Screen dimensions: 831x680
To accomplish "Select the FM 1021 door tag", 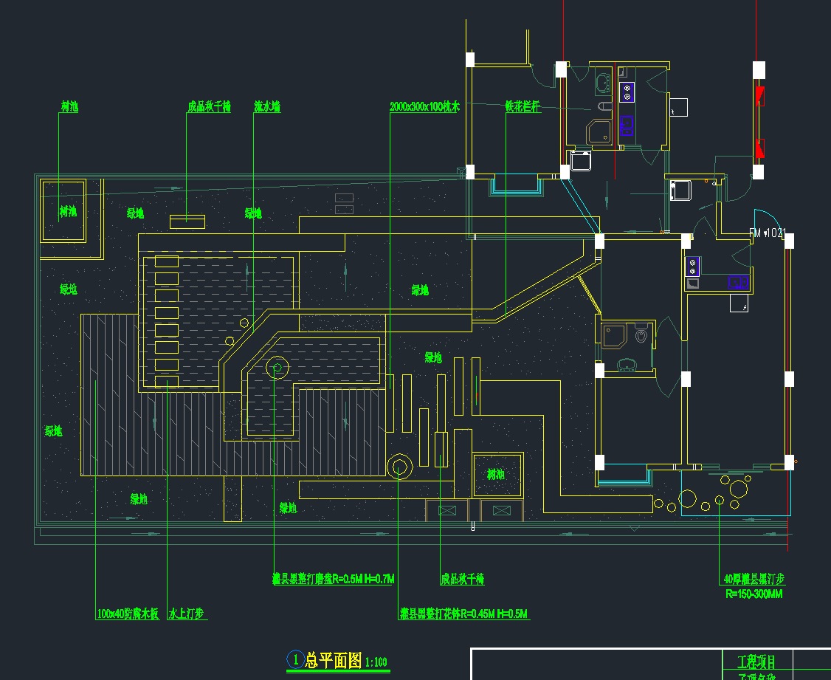I will 768,233.
